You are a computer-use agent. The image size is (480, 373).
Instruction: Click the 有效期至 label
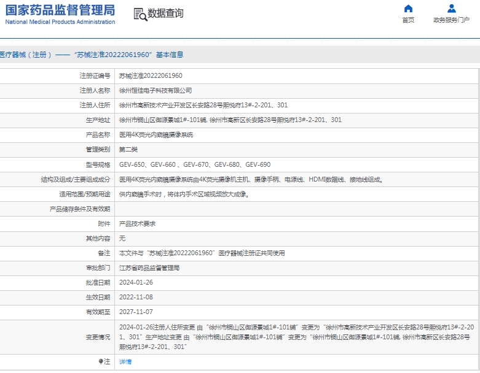(x=98, y=312)
